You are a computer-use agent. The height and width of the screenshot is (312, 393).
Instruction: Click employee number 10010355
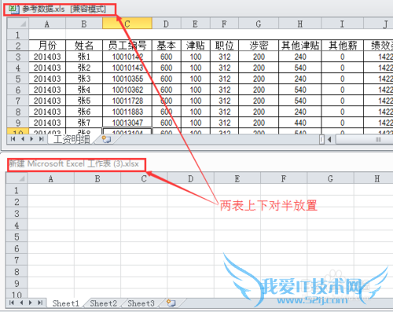click(x=127, y=79)
